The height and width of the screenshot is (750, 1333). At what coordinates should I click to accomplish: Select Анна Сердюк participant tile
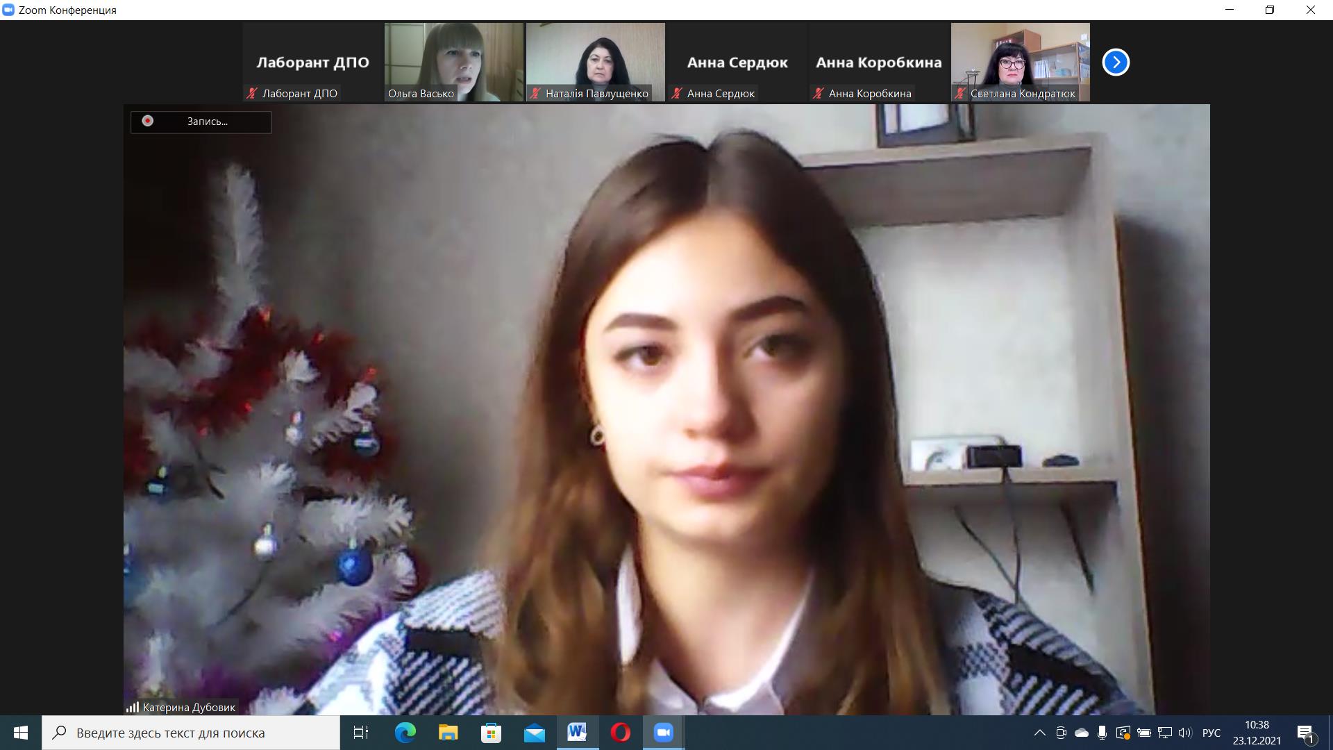pyautogui.click(x=737, y=62)
